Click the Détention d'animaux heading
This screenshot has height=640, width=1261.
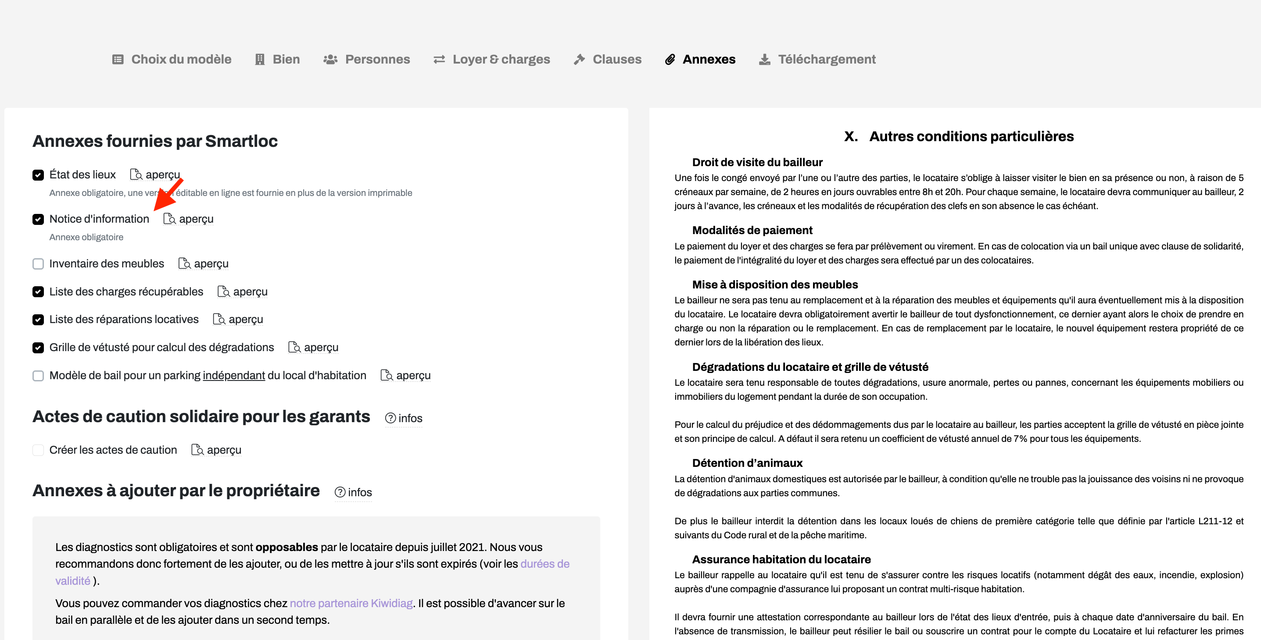[x=747, y=462]
